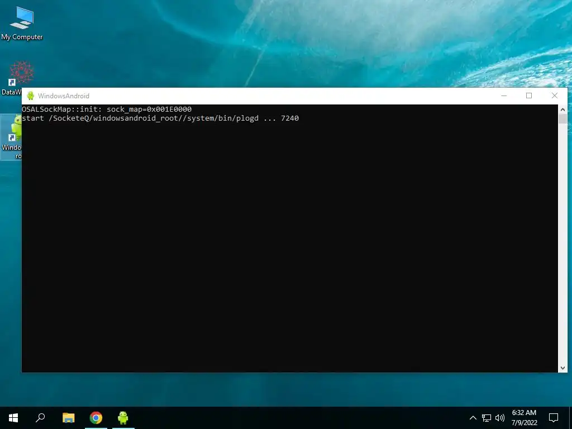572x429 pixels.
Task: Close the WindowsAndroid window
Action: pyautogui.click(x=555, y=96)
